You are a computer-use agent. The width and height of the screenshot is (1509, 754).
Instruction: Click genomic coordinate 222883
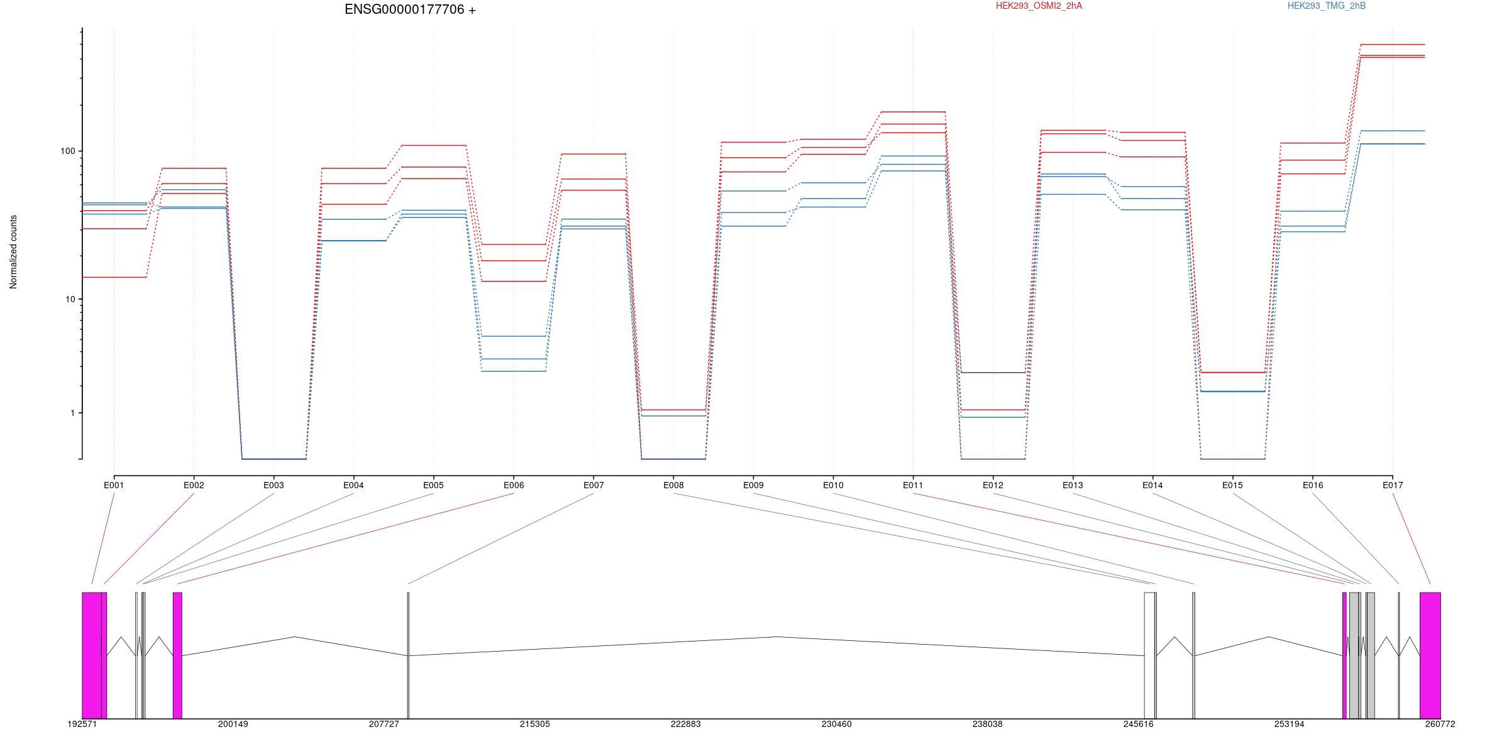click(x=686, y=724)
